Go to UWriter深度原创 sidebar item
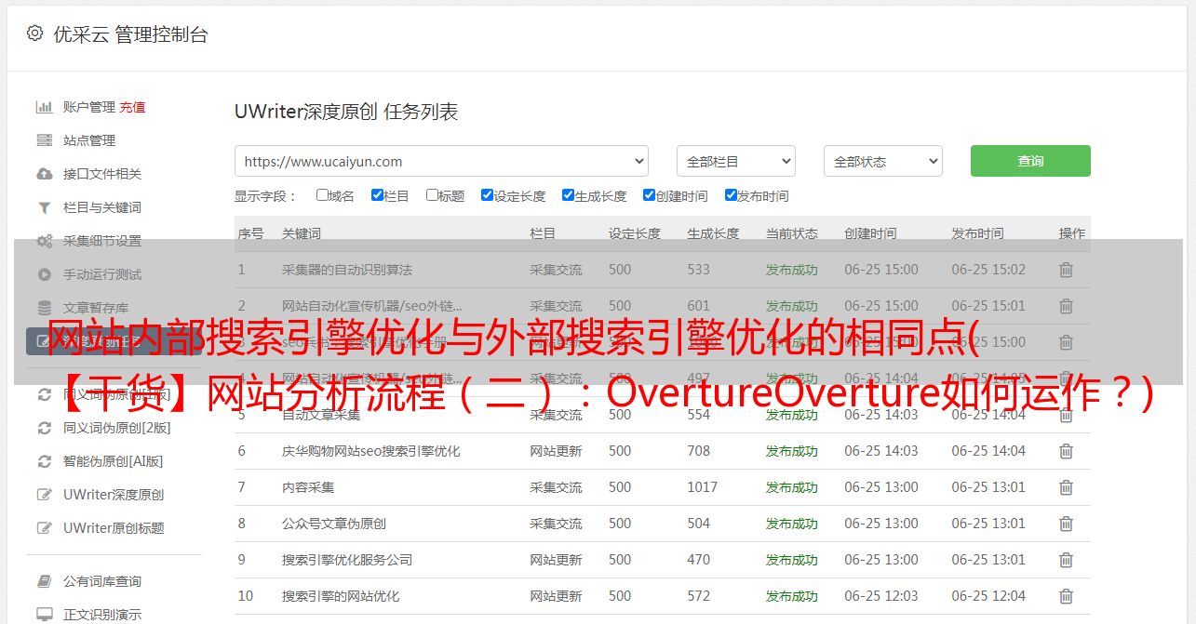Screen dimensions: 1196x624 (114, 495)
